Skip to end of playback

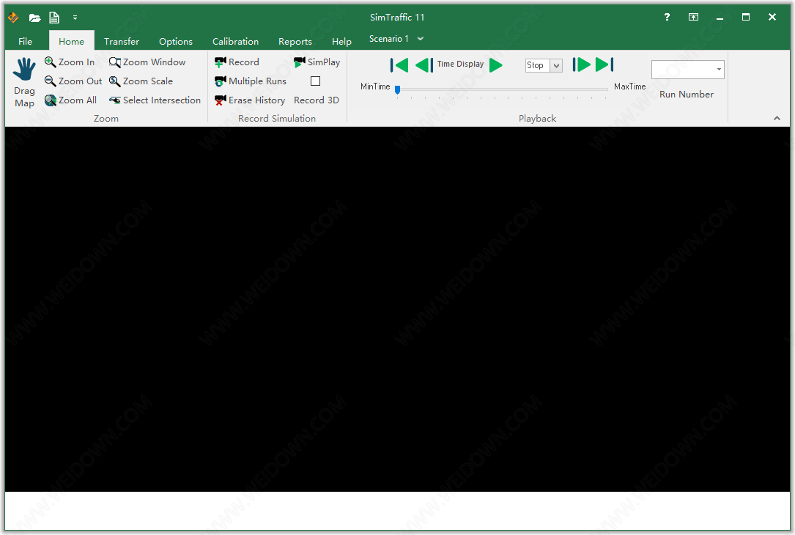coord(605,64)
